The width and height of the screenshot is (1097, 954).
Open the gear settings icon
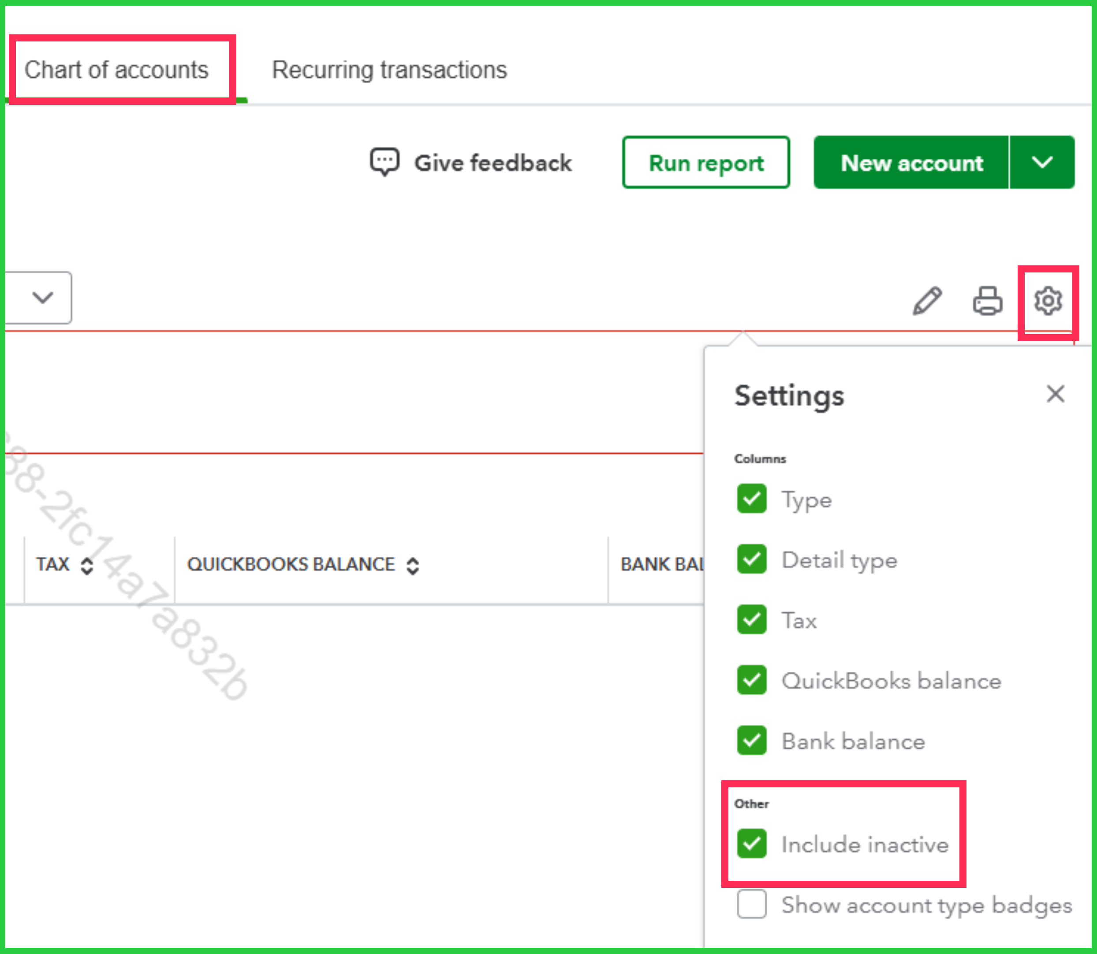pos(1048,301)
